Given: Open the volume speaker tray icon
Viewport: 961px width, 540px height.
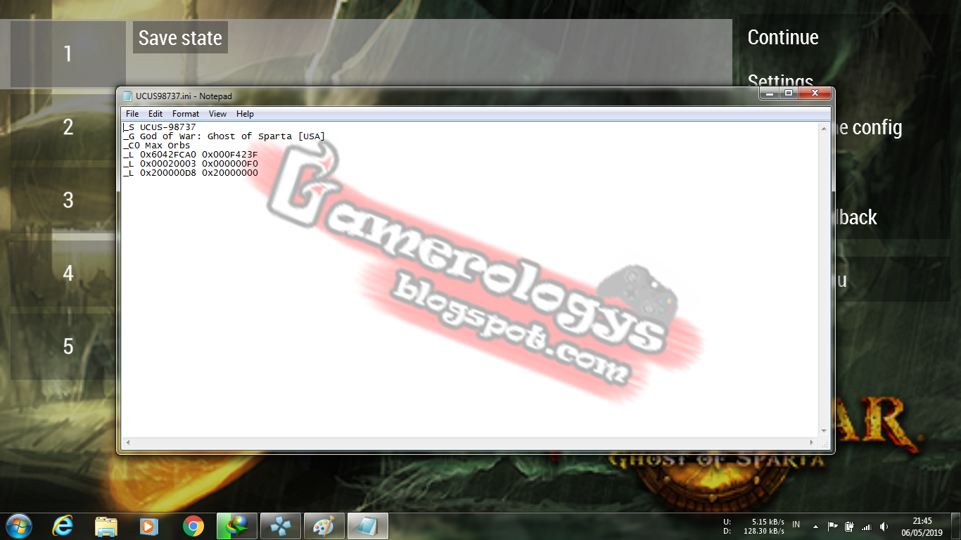Looking at the screenshot, I should point(884,526).
